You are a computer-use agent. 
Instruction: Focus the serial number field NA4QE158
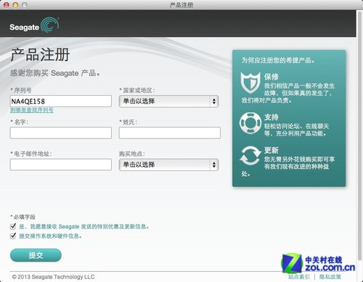pos(61,101)
